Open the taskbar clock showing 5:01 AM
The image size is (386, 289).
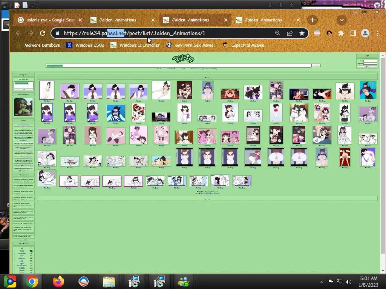[x=368, y=281]
